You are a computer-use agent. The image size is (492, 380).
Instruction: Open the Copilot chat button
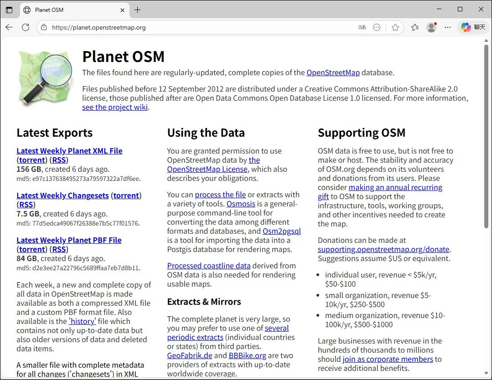[473, 27]
